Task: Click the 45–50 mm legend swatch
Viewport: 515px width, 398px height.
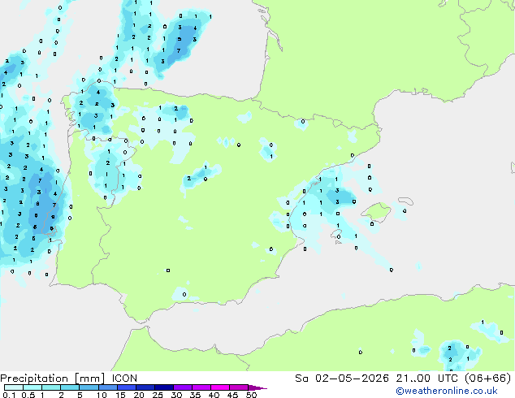Action: click(x=239, y=387)
